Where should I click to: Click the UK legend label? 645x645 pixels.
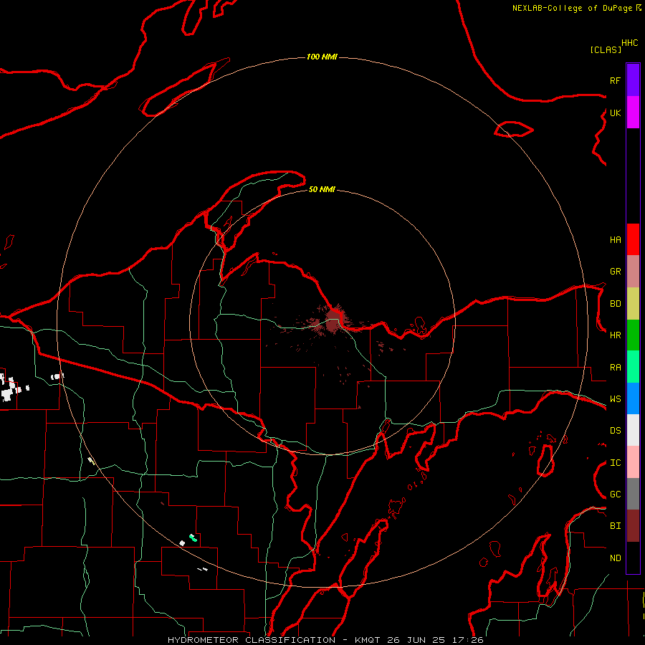[616, 113]
